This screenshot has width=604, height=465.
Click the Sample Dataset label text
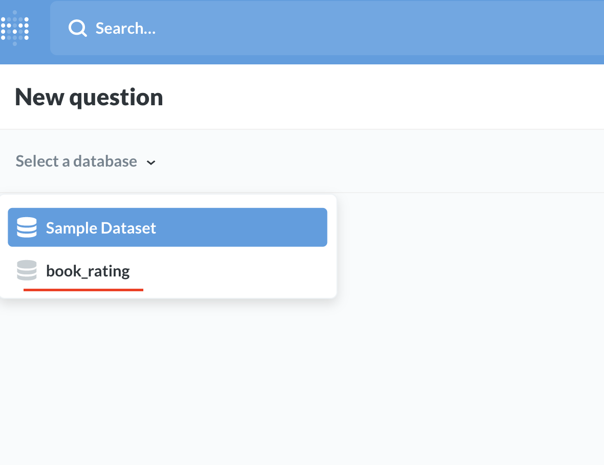[101, 227]
